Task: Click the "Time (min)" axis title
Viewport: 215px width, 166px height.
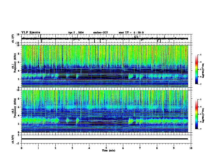Action: click(x=109, y=151)
